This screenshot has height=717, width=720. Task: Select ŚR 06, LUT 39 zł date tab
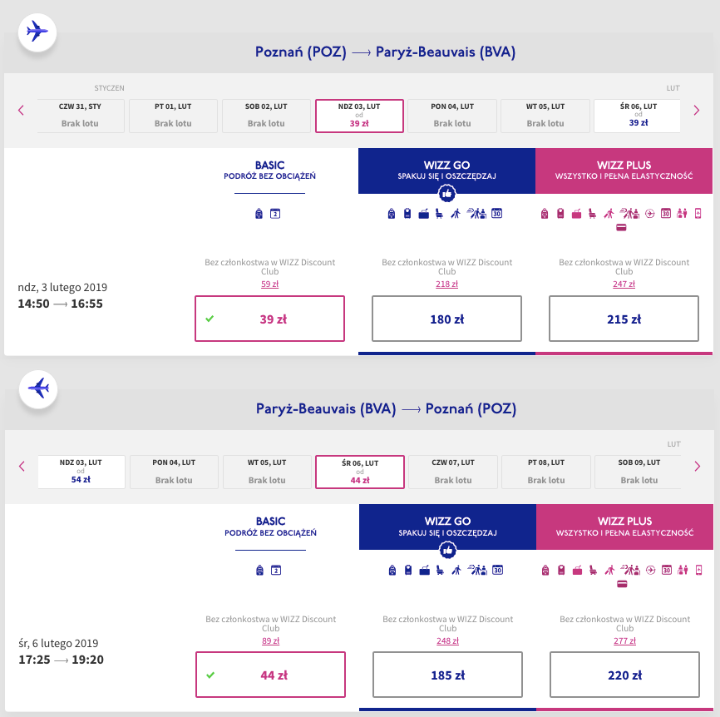click(x=638, y=116)
